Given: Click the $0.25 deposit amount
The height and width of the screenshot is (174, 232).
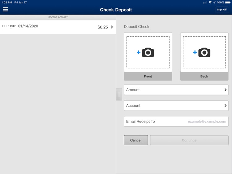Looking at the screenshot, I should [103, 27].
